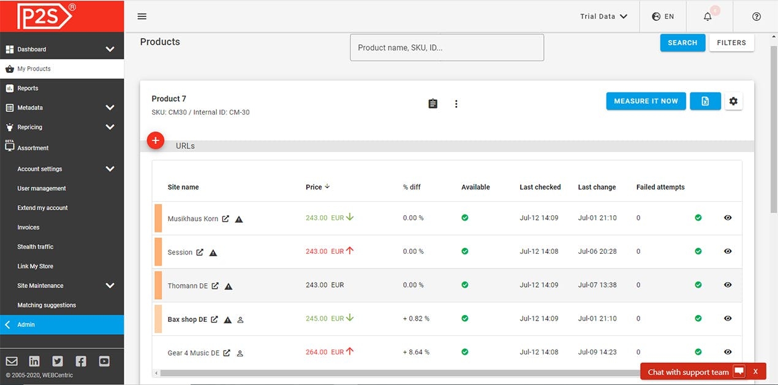778x385 pixels.
Task: Toggle eye visibility for Bax shop DE
Action: point(728,319)
